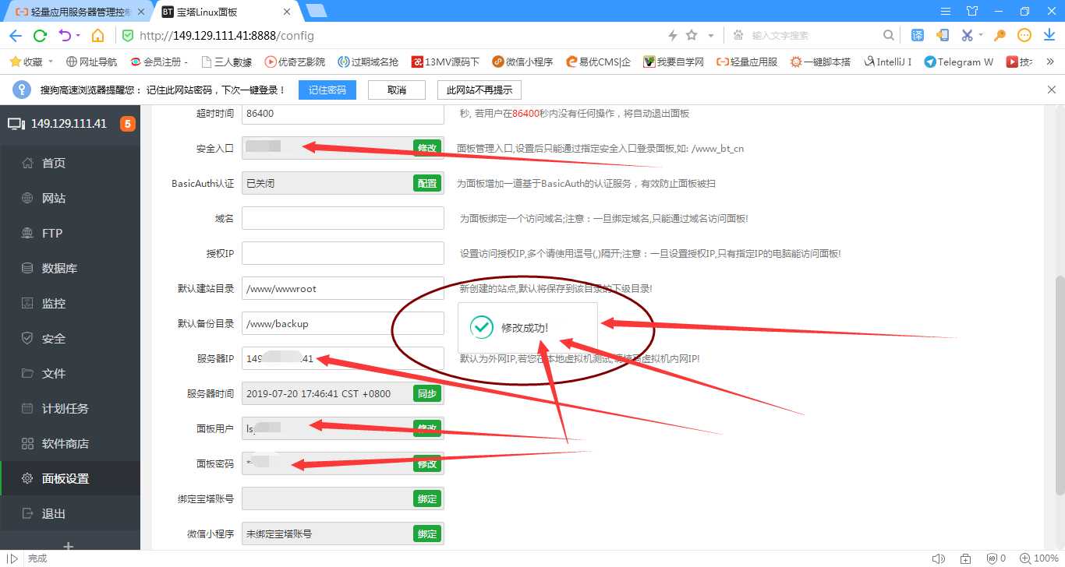Click the 域名 input field

click(343, 218)
